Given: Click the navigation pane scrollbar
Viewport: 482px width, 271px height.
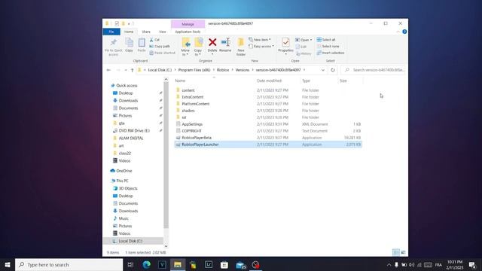Looking at the screenshot, I should coord(166,155).
